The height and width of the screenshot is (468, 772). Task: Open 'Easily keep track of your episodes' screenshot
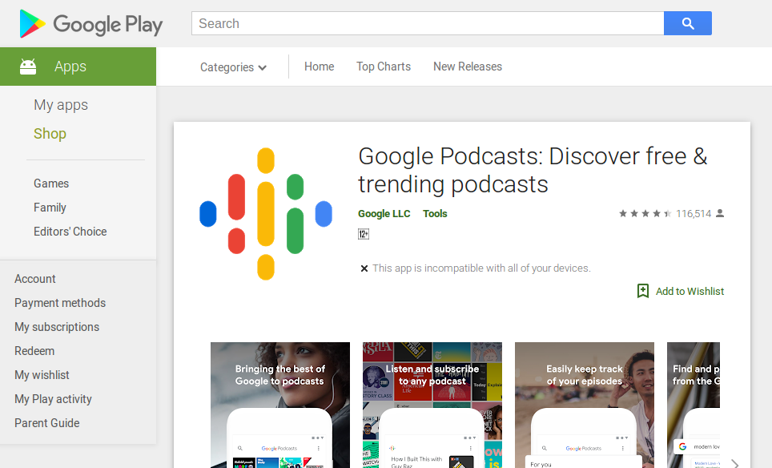[x=585, y=405]
